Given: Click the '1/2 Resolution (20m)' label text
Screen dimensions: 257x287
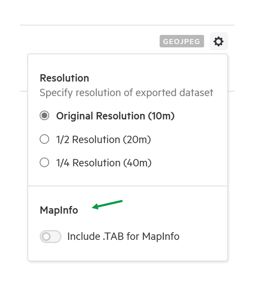Looking at the screenshot, I should [104, 139].
